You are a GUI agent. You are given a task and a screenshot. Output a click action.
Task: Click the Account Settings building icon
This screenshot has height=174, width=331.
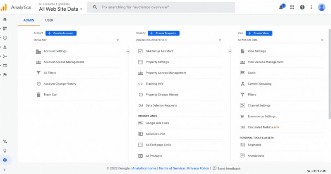coord(38,51)
